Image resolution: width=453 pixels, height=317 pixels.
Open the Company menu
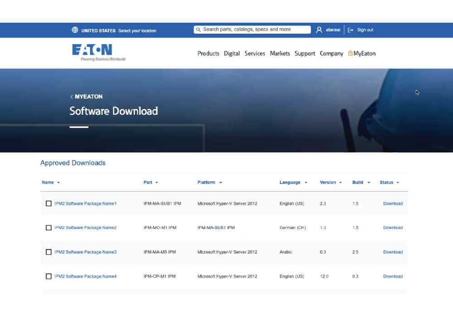(332, 53)
